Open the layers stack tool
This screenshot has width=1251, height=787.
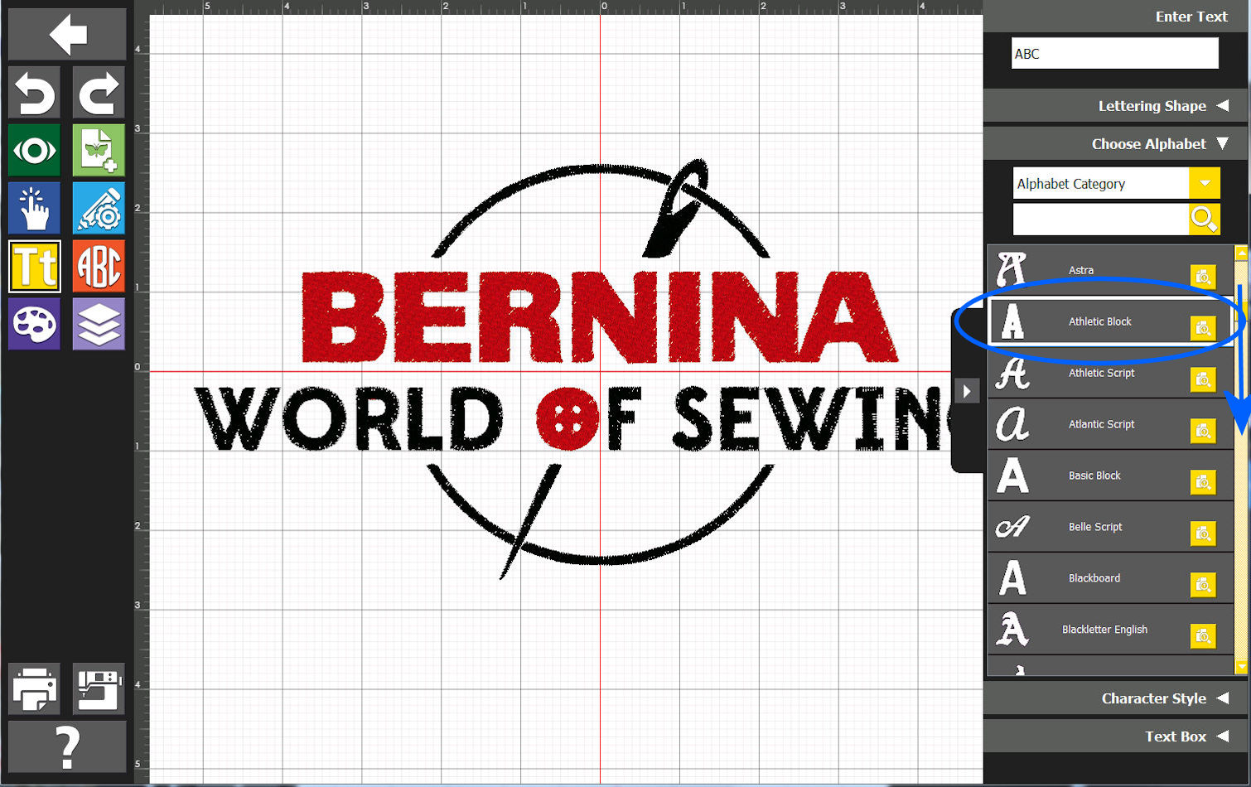click(x=99, y=324)
